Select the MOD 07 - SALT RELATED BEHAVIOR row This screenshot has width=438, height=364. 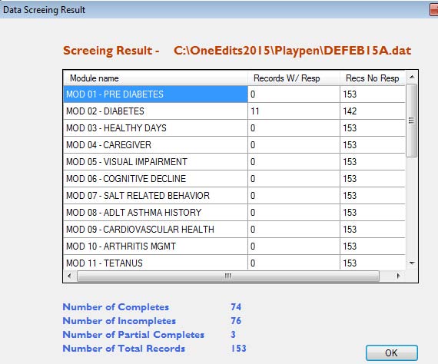tap(234, 195)
